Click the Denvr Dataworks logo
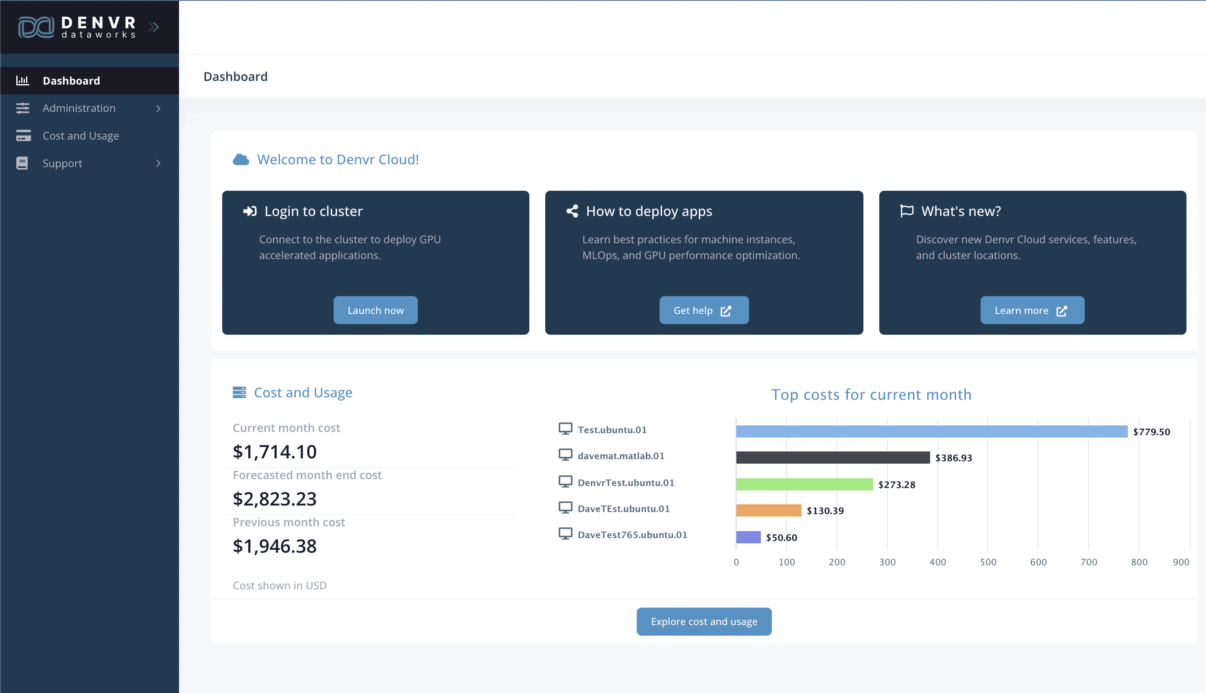The image size is (1206, 693). (x=76, y=27)
